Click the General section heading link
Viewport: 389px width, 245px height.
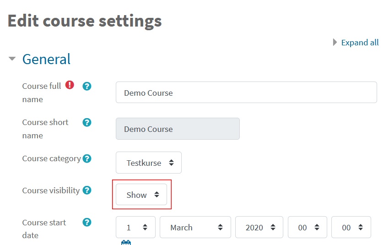point(46,59)
